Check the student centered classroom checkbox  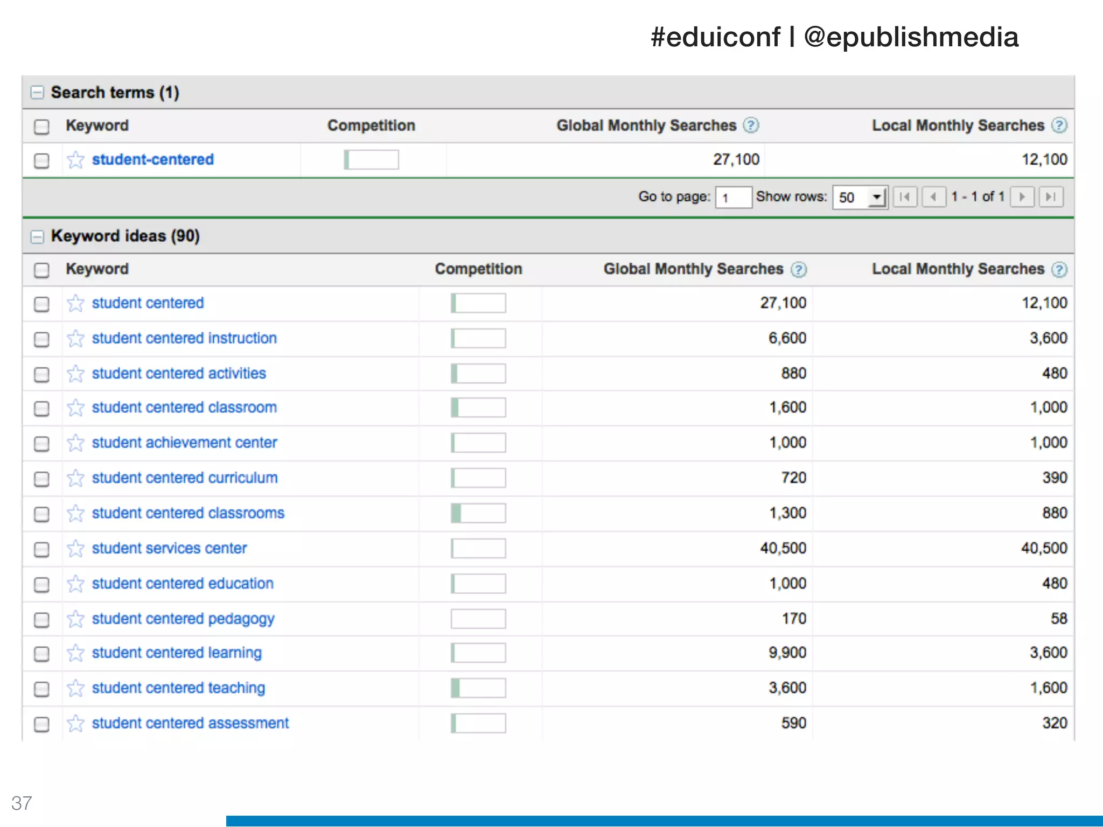pyautogui.click(x=41, y=408)
